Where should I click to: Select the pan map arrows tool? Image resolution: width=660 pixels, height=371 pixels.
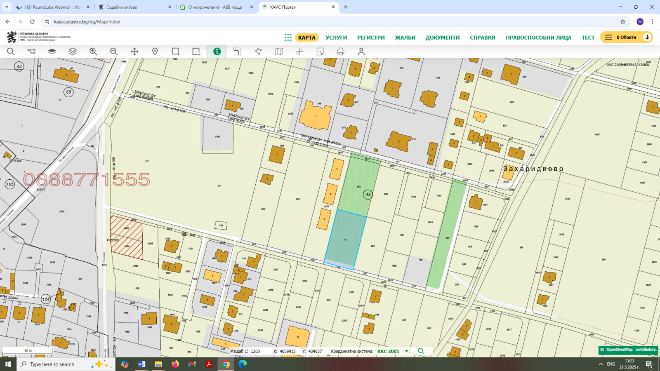(x=134, y=52)
